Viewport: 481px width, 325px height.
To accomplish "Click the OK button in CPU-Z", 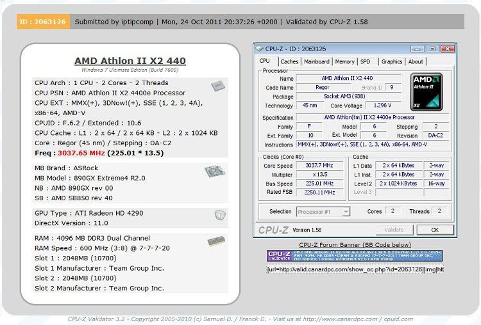I will tap(435, 230).
